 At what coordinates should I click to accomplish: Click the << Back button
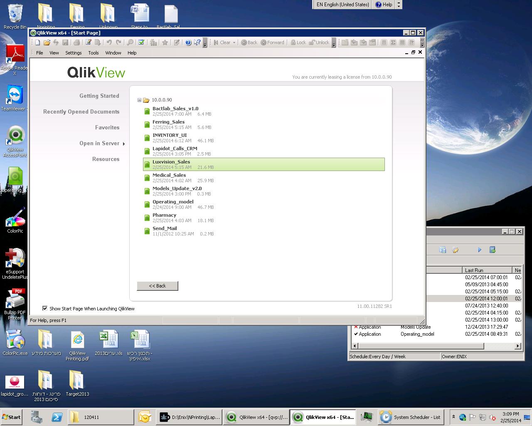pos(158,286)
